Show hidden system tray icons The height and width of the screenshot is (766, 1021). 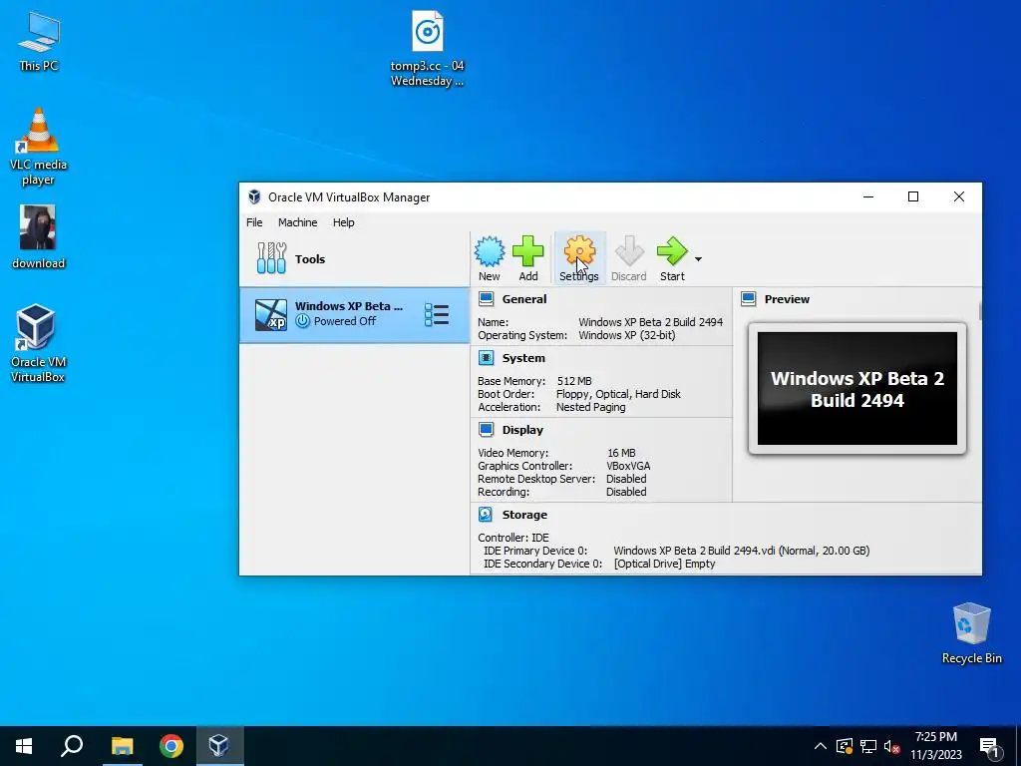pos(821,746)
